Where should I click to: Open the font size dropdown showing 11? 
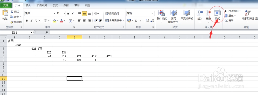click(64, 13)
